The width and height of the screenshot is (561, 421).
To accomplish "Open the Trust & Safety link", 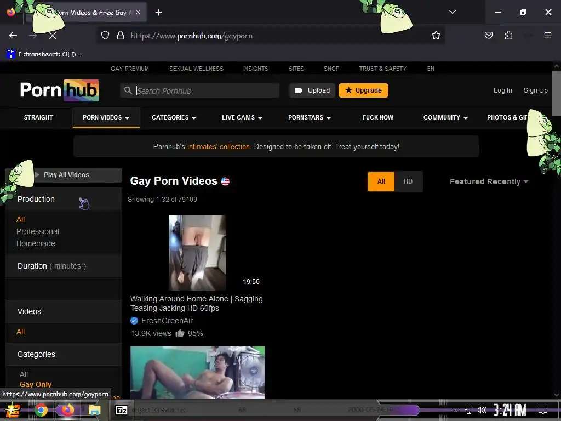I will [x=383, y=69].
